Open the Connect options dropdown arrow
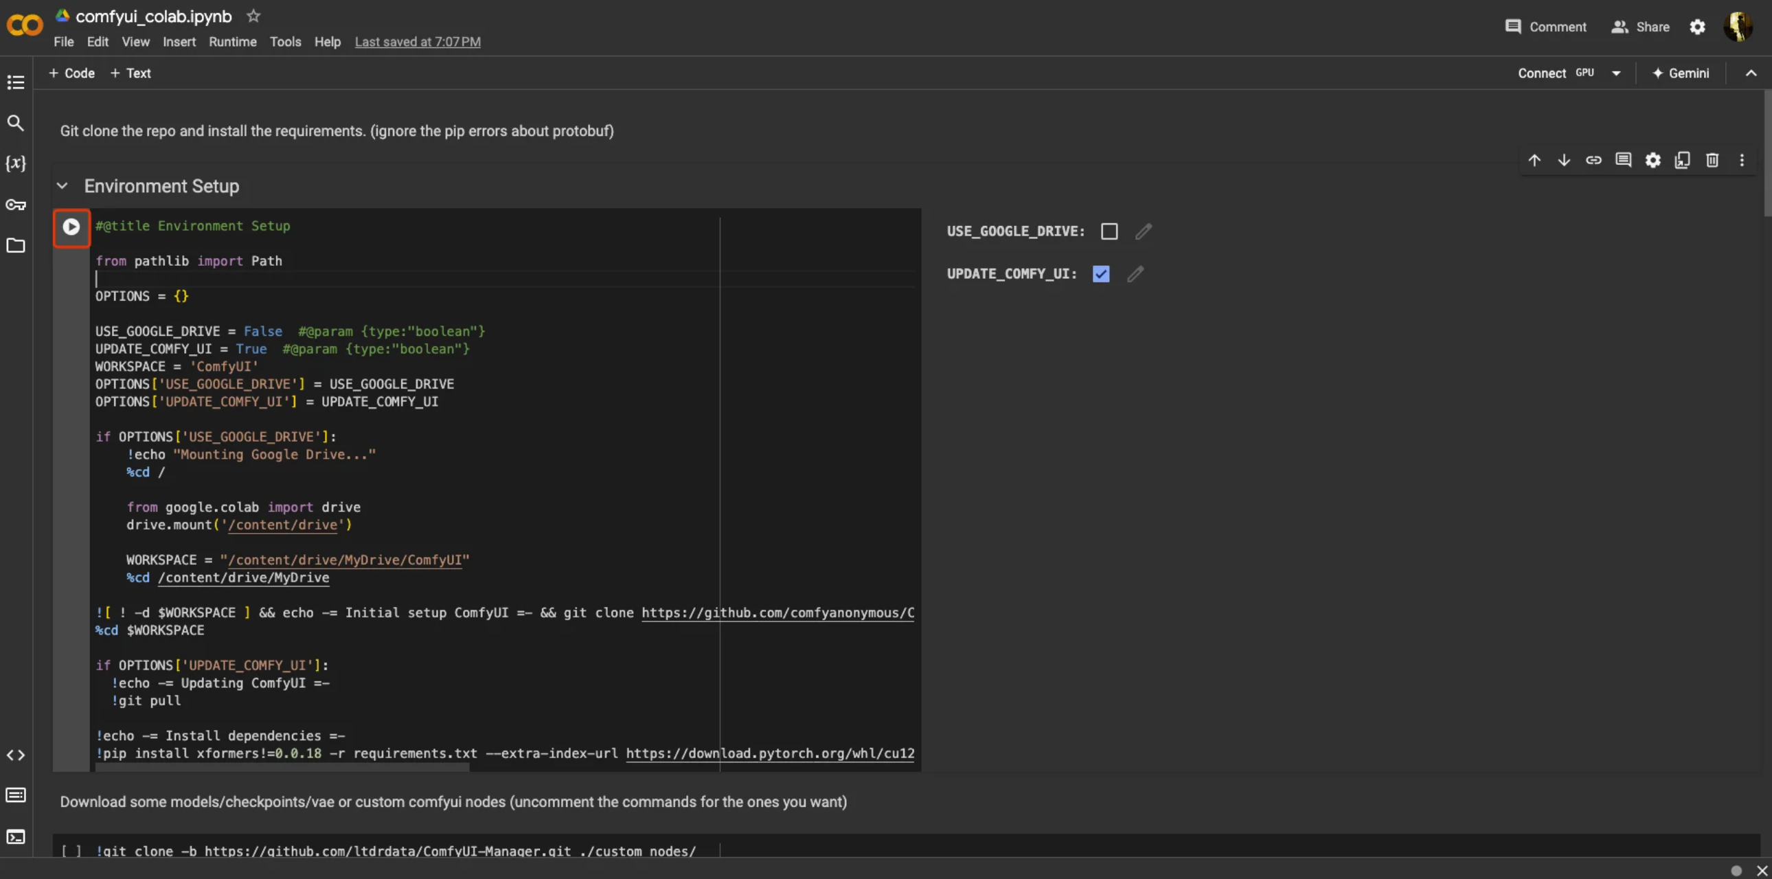 point(1616,73)
